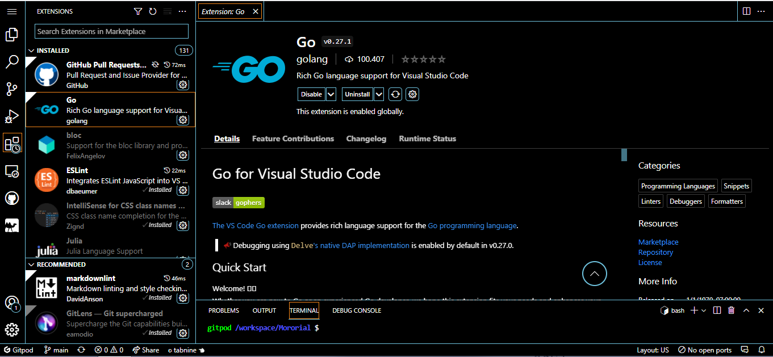Open the Changelog tab
Image resolution: width=773 pixels, height=357 pixels.
click(x=366, y=138)
